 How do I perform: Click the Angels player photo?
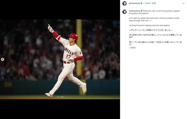pos(60,59)
